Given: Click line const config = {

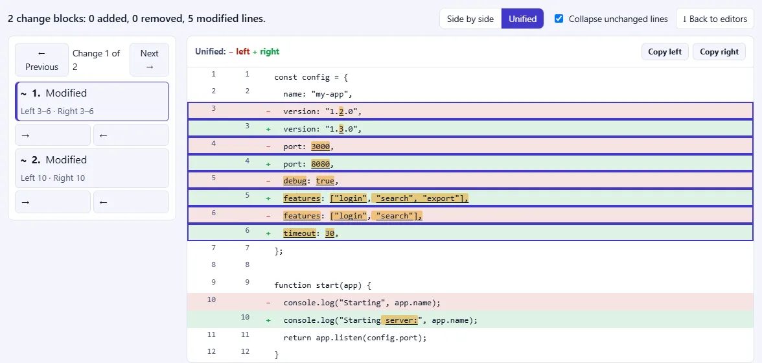Looking at the screenshot, I should pyautogui.click(x=470, y=76).
